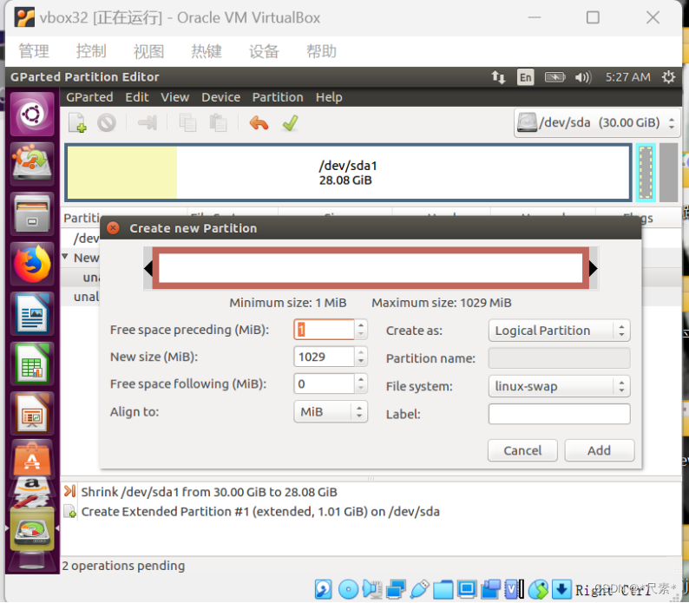This screenshot has width=689, height=603.
Task: Click the New partition toolbar icon
Action: pyautogui.click(x=77, y=122)
